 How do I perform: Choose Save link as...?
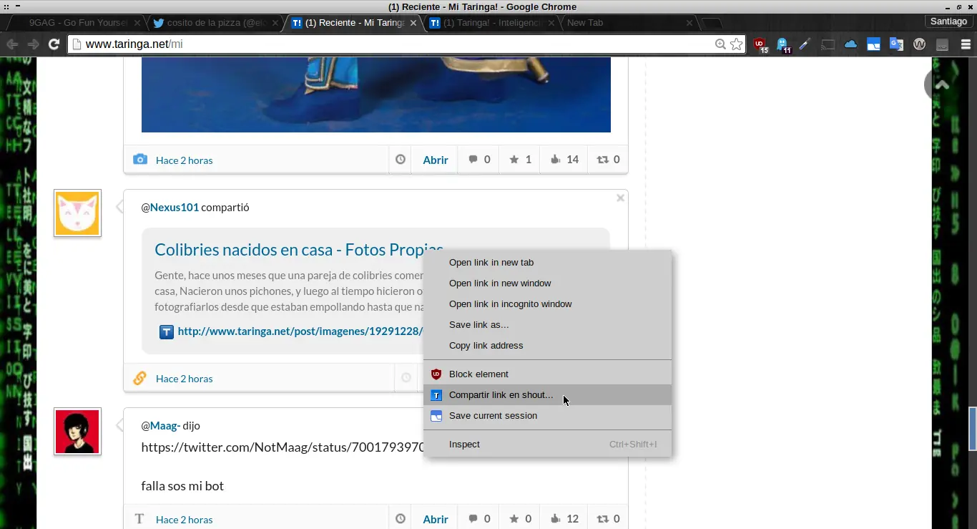tap(547, 325)
